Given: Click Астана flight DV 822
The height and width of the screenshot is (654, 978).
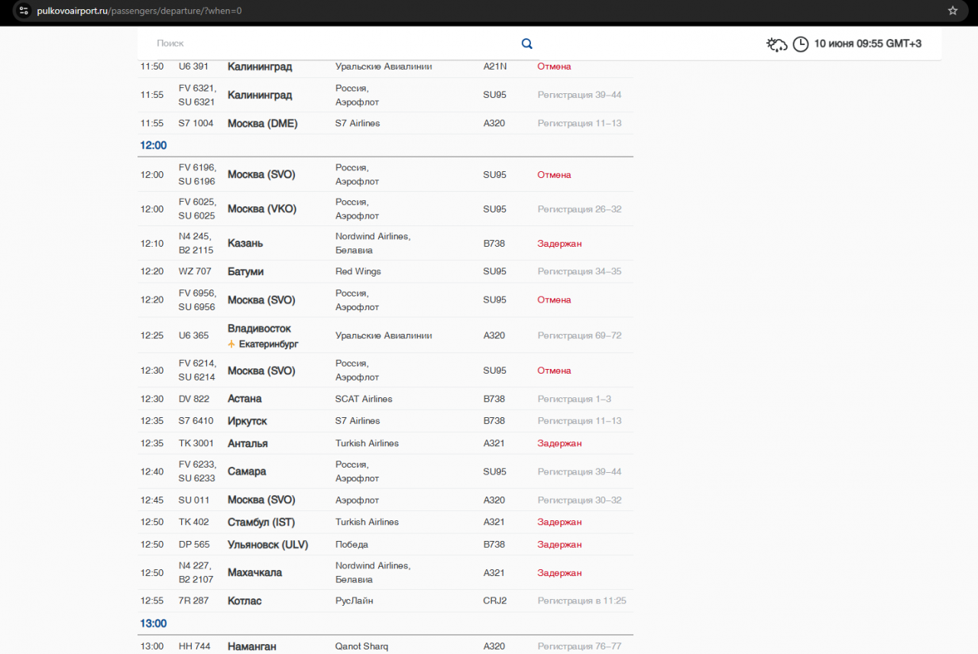Looking at the screenshot, I should [x=385, y=399].
